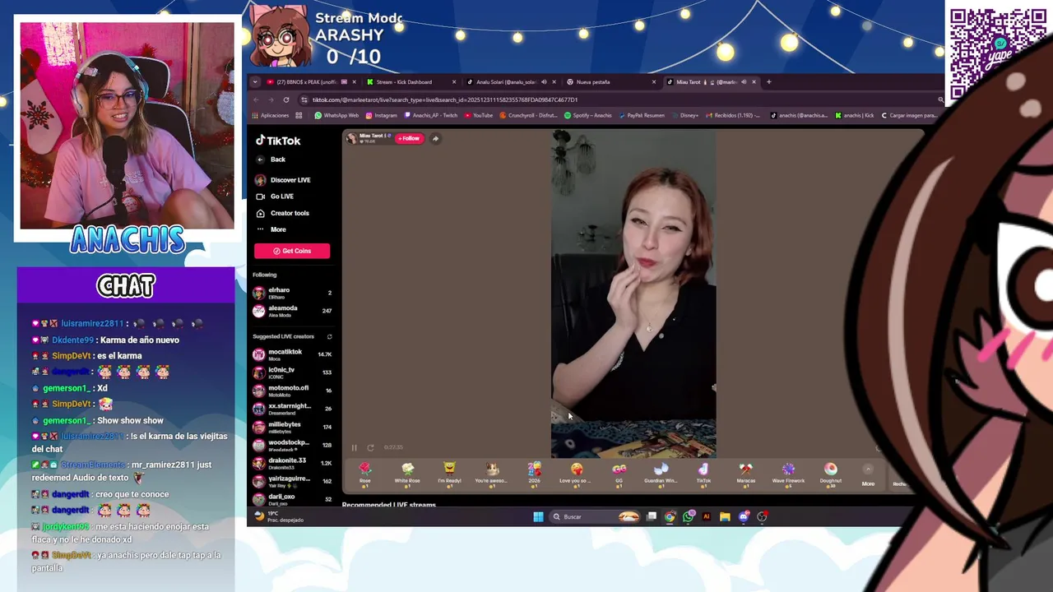
Task: Open the elrharo live stream from Following
Action: pos(293,293)
